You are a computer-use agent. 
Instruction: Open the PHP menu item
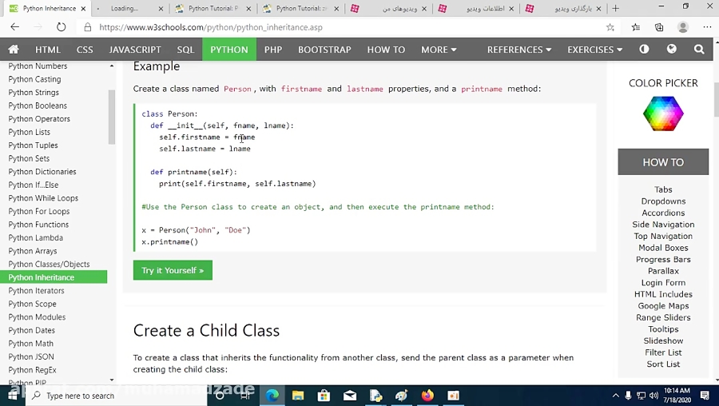tap(273, 49)
